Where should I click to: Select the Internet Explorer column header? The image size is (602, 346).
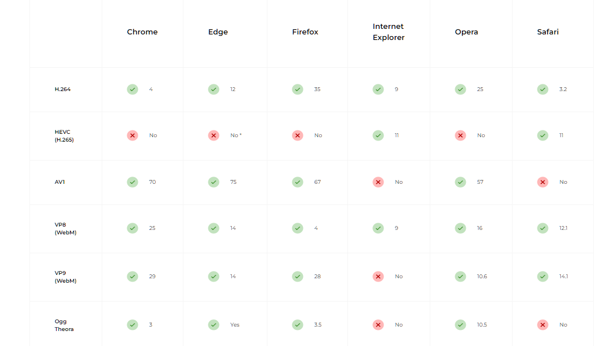pos(389,32)
